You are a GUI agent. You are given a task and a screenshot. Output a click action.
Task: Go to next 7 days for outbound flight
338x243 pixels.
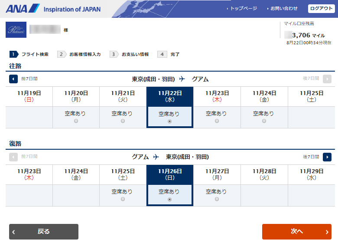[327, 79]
